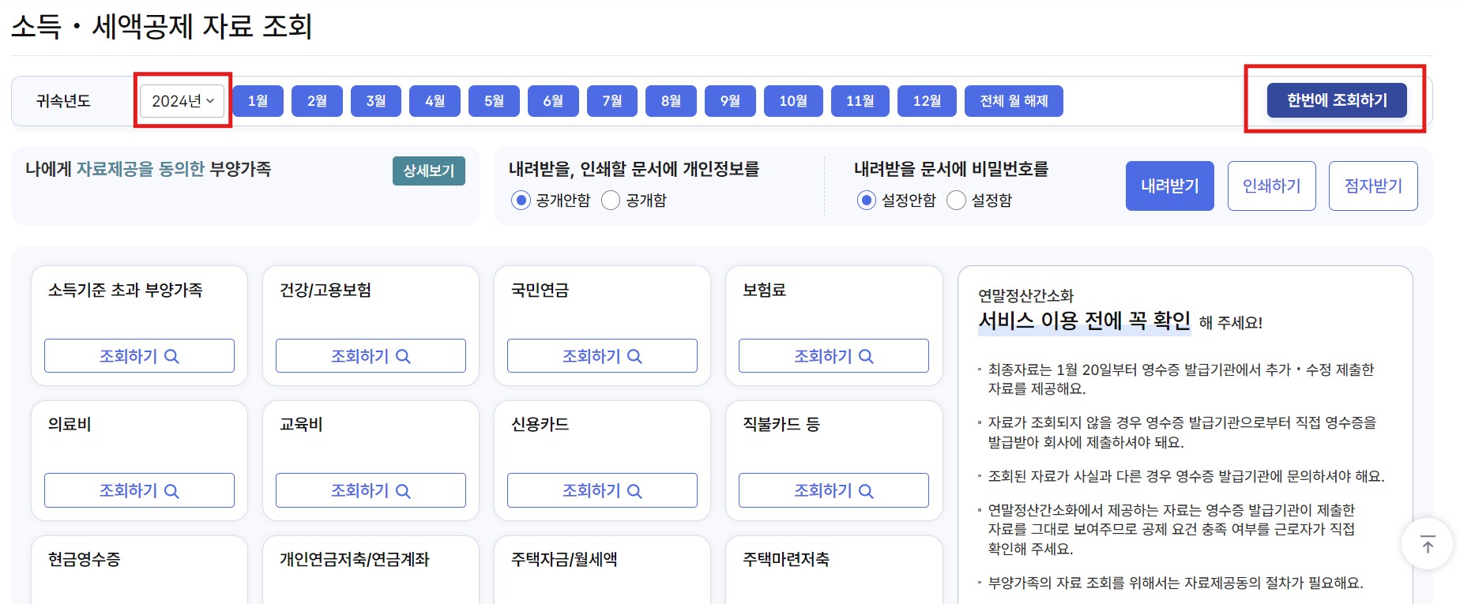This screenshot has height=604, width=1460.
Task: Click the magnifier on 직불카드 등 조회하기
Action: pos(867,490)
